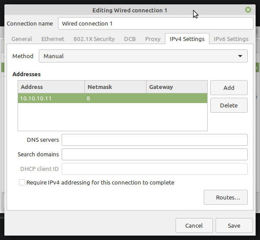Delete the selected address row
The width and height of the screenshot is (260, 240).
229,105
